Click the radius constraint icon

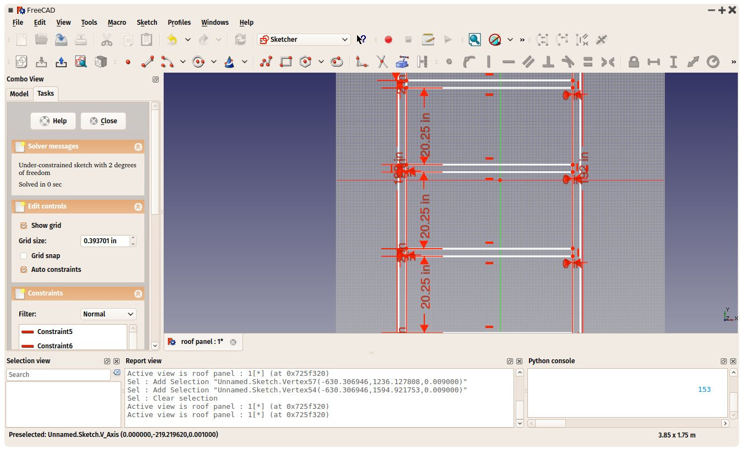[x=713, y=62]
